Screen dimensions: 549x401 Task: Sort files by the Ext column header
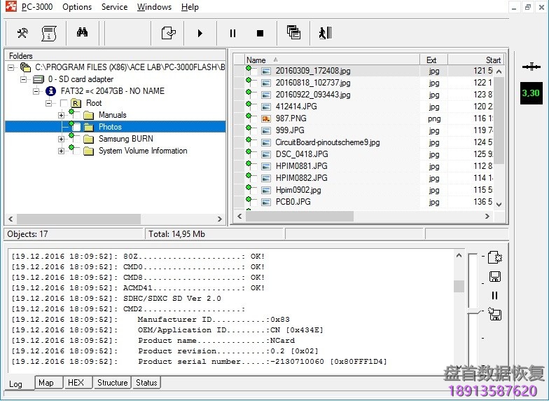[x=432, y=60]
